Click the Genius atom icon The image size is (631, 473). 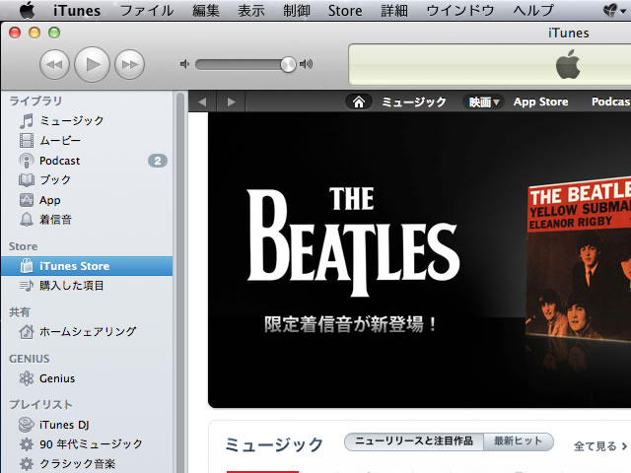27,378
